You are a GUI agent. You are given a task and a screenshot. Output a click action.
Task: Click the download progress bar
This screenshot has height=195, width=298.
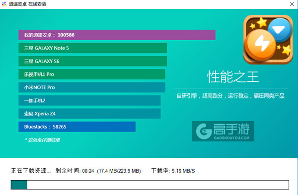pyautogui.click(x=150, y=185)
